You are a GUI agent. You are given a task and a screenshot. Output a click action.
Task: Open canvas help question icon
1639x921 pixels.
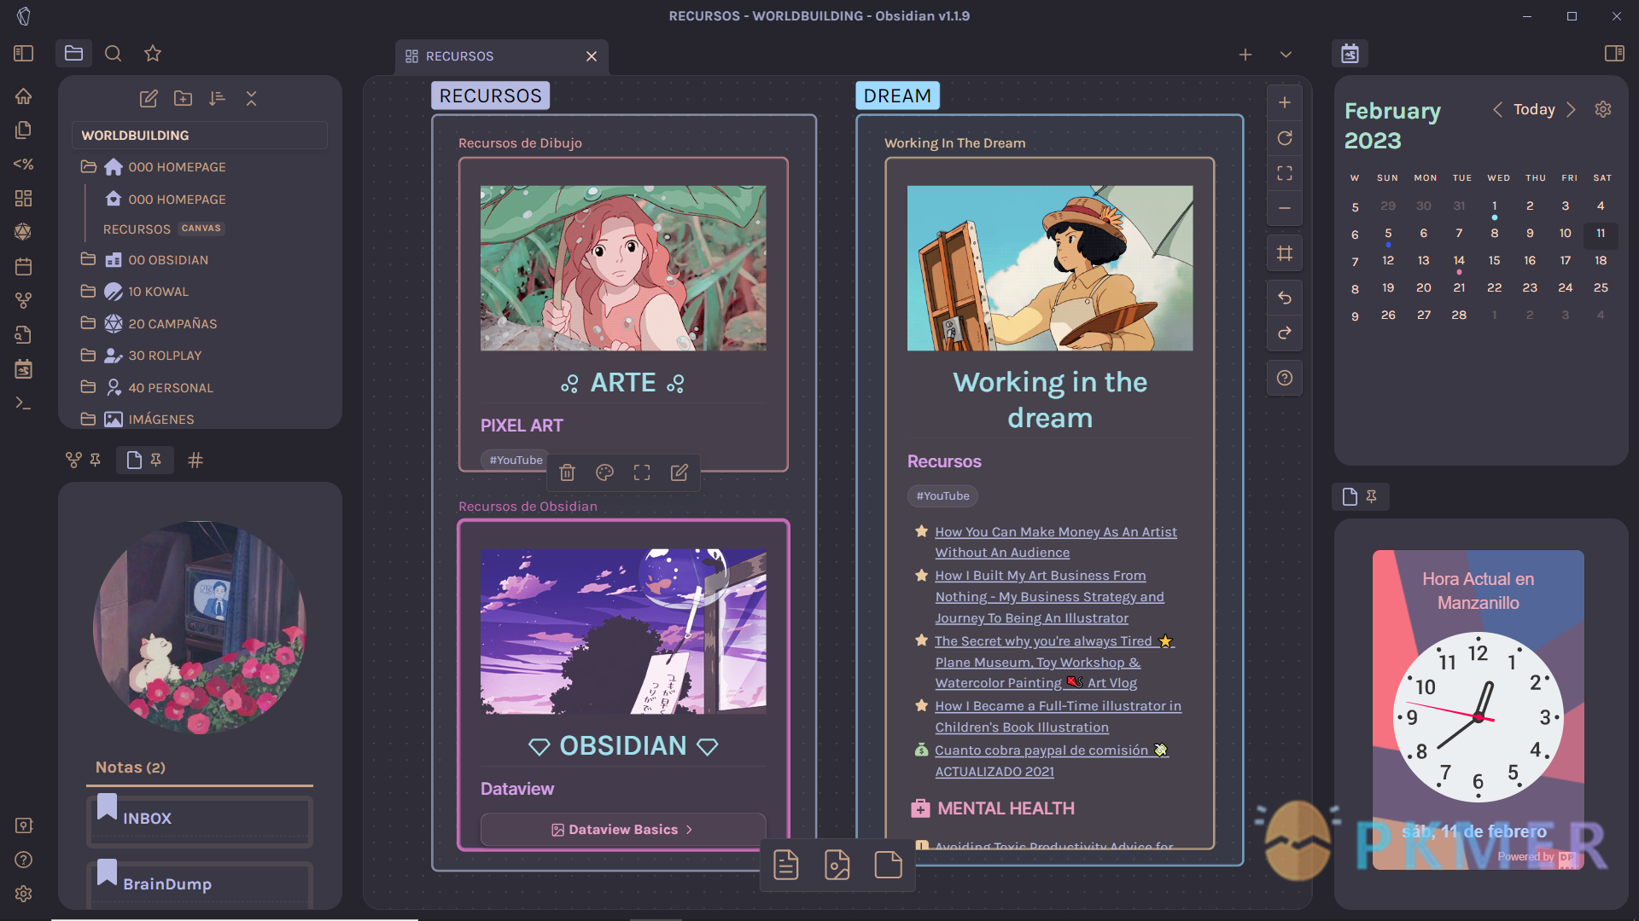point(1284,378)
